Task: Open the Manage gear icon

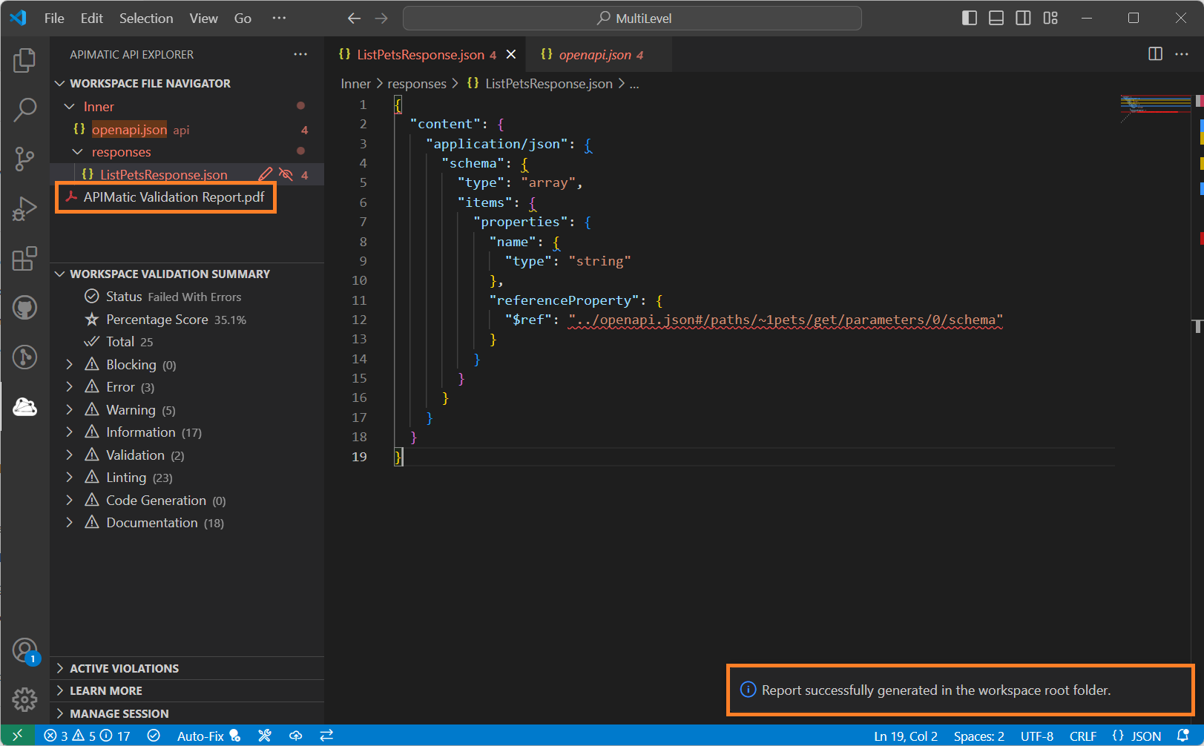Action: pyautogui.click(x=24, y=699)
